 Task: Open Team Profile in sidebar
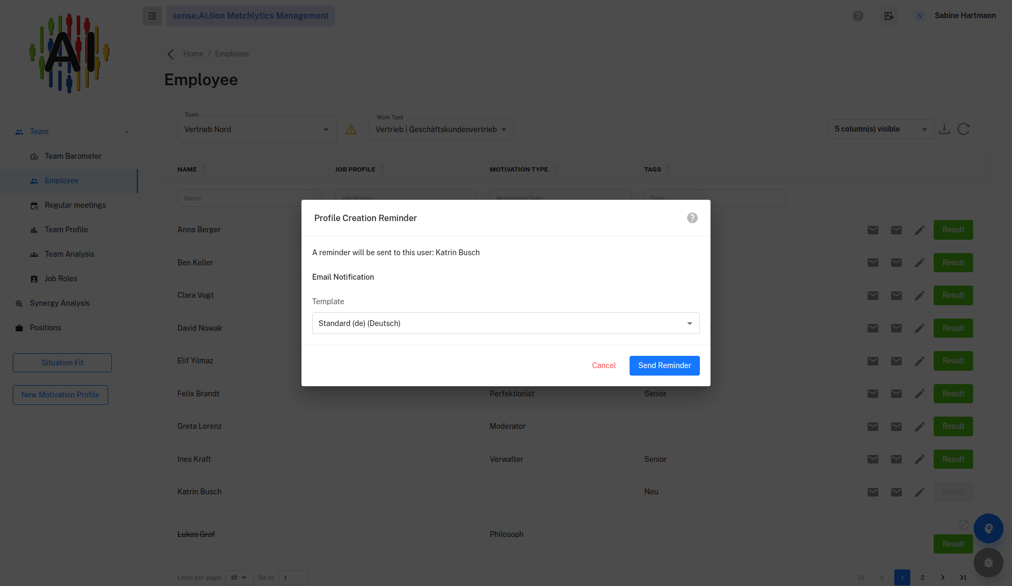click(66, 230)
